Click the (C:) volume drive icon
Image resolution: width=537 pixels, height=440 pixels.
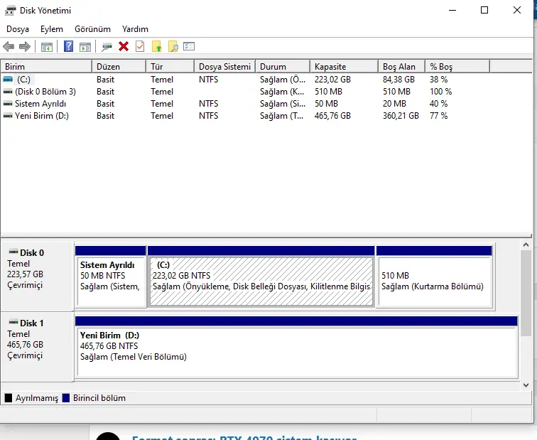pyautogui.click(x=8, y=79)
